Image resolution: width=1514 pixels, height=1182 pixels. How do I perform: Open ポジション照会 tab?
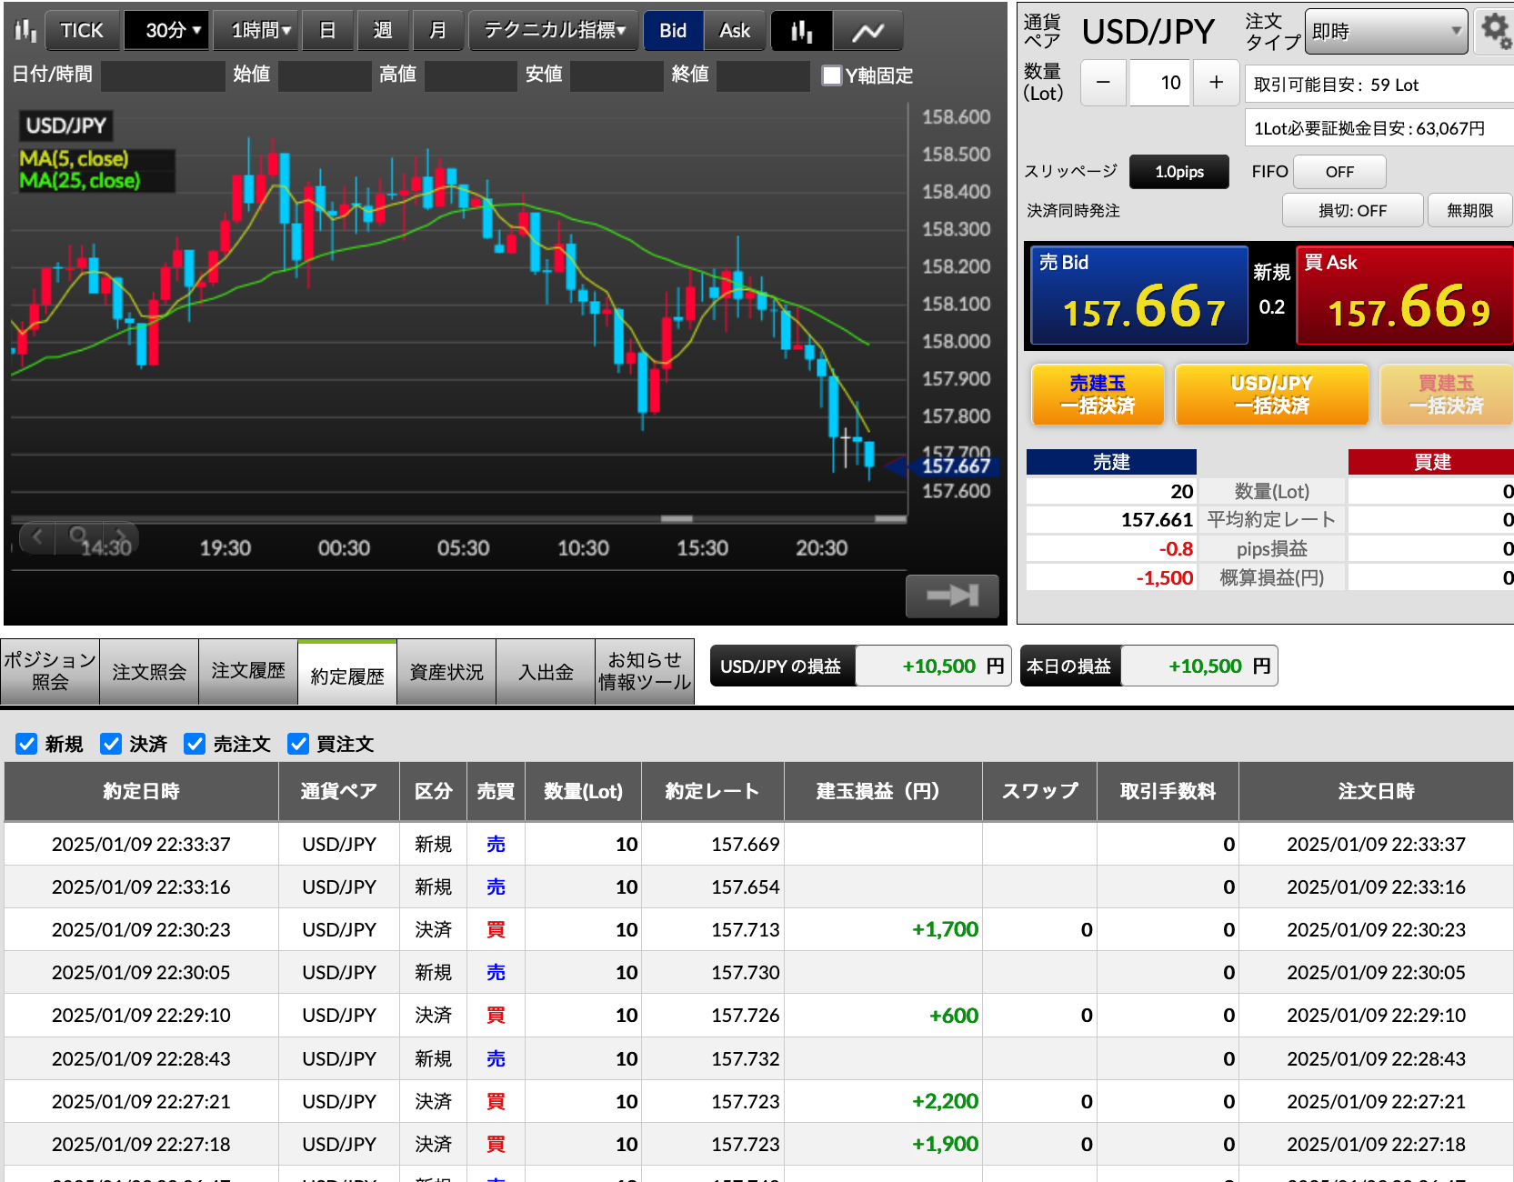(x=50, y=672)
